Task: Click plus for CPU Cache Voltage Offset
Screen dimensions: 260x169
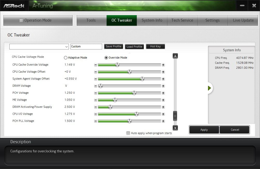Action: point(163,72)
